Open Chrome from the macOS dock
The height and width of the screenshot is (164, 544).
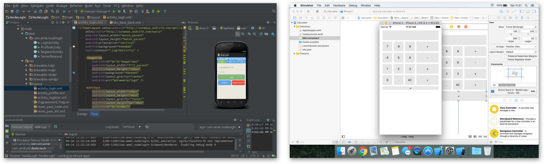click(x=362, y=151)
